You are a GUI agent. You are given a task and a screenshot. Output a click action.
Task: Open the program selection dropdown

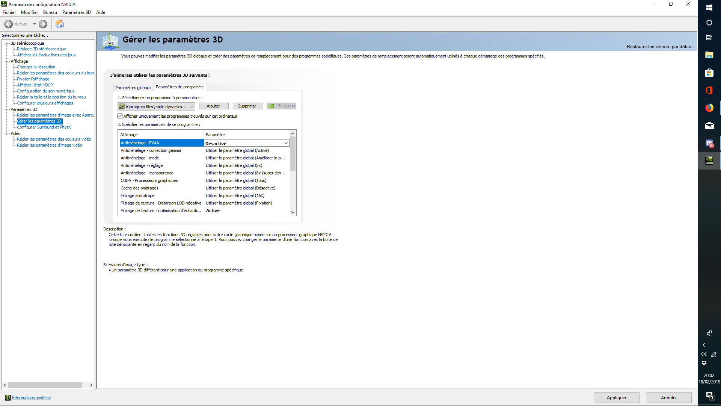[156, 107]
